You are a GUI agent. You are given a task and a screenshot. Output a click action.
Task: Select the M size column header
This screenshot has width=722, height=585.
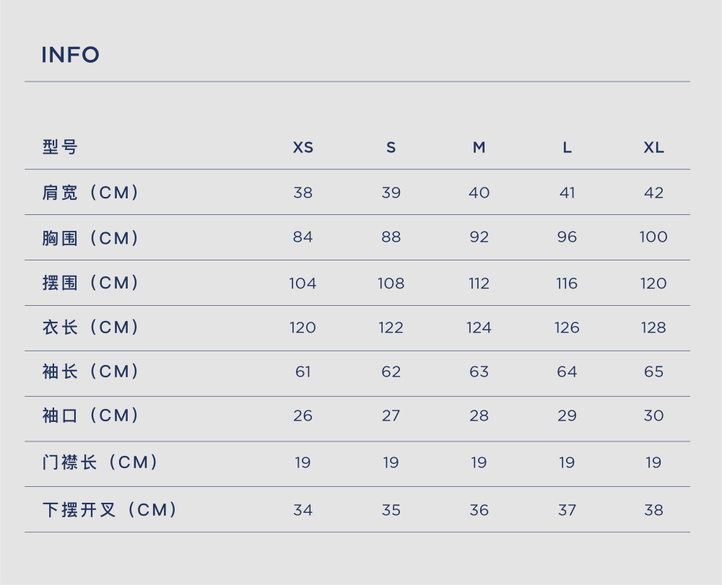click(x=479, y=147)
